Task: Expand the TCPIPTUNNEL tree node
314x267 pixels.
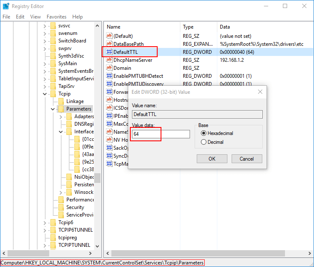Action: (x=45, y=246)
